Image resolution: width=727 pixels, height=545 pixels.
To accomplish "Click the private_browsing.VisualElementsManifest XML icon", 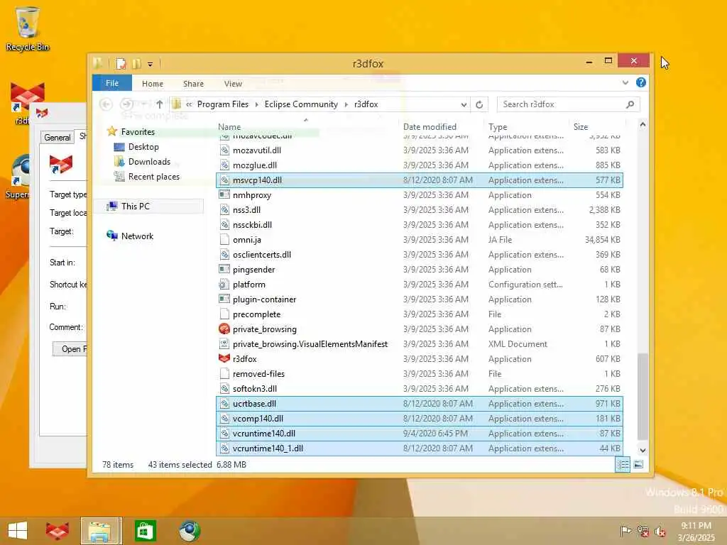I will [224, 344].
